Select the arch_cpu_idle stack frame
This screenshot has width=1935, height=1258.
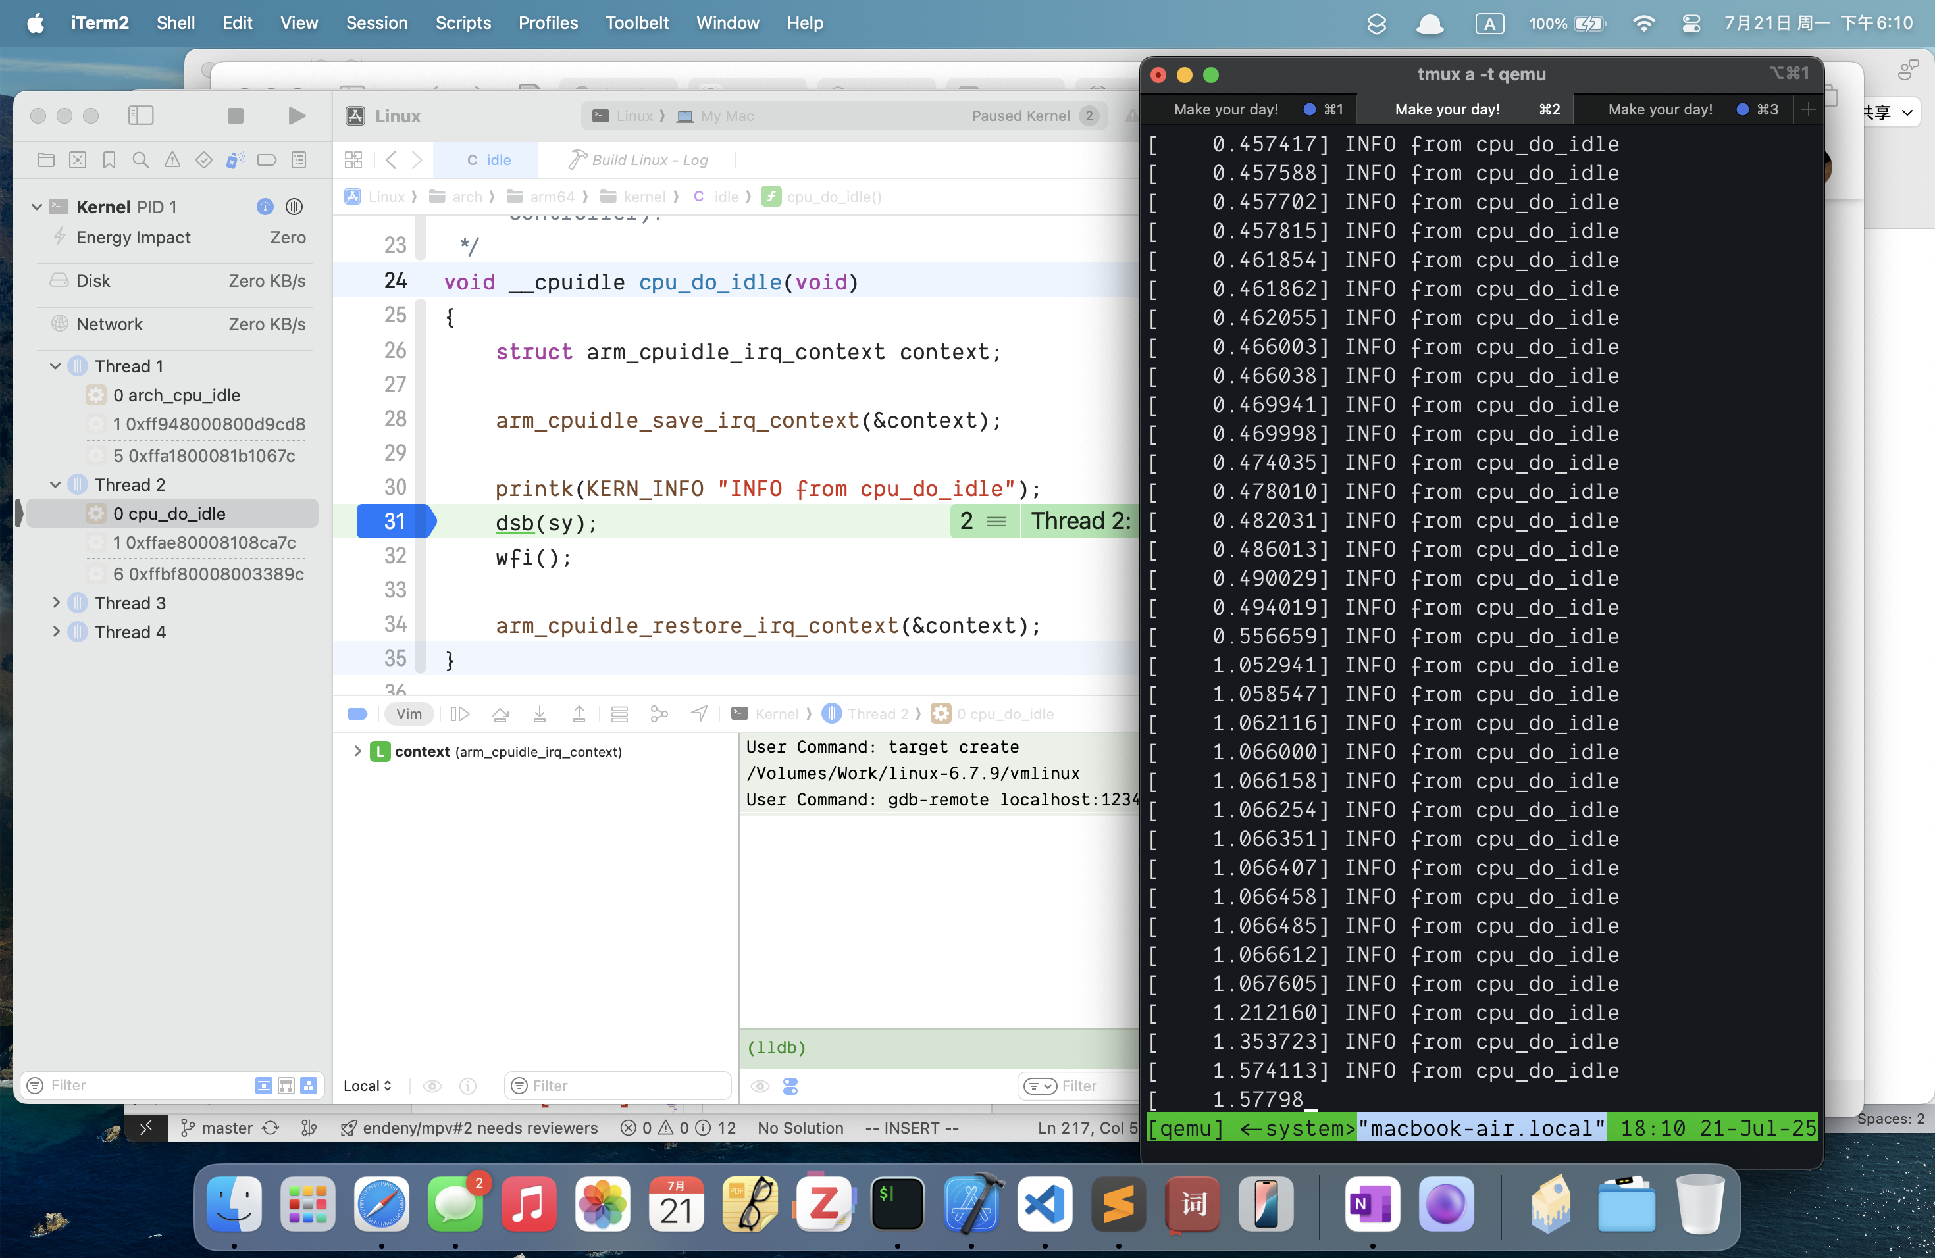176,395
